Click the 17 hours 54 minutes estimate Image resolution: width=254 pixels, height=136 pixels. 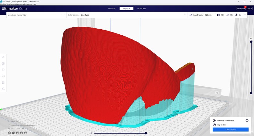(x=225, y=120)
